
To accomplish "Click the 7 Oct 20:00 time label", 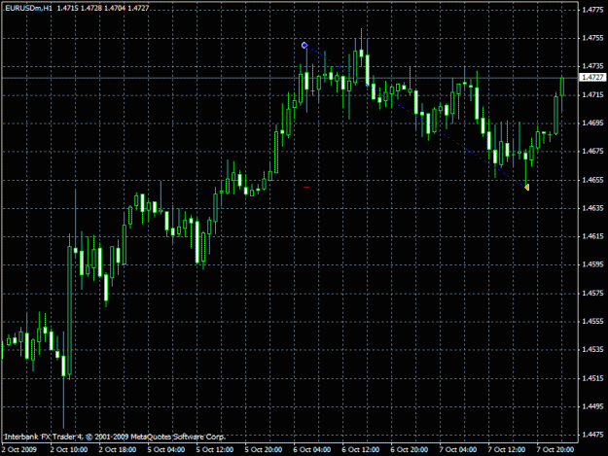I will 554,450.
